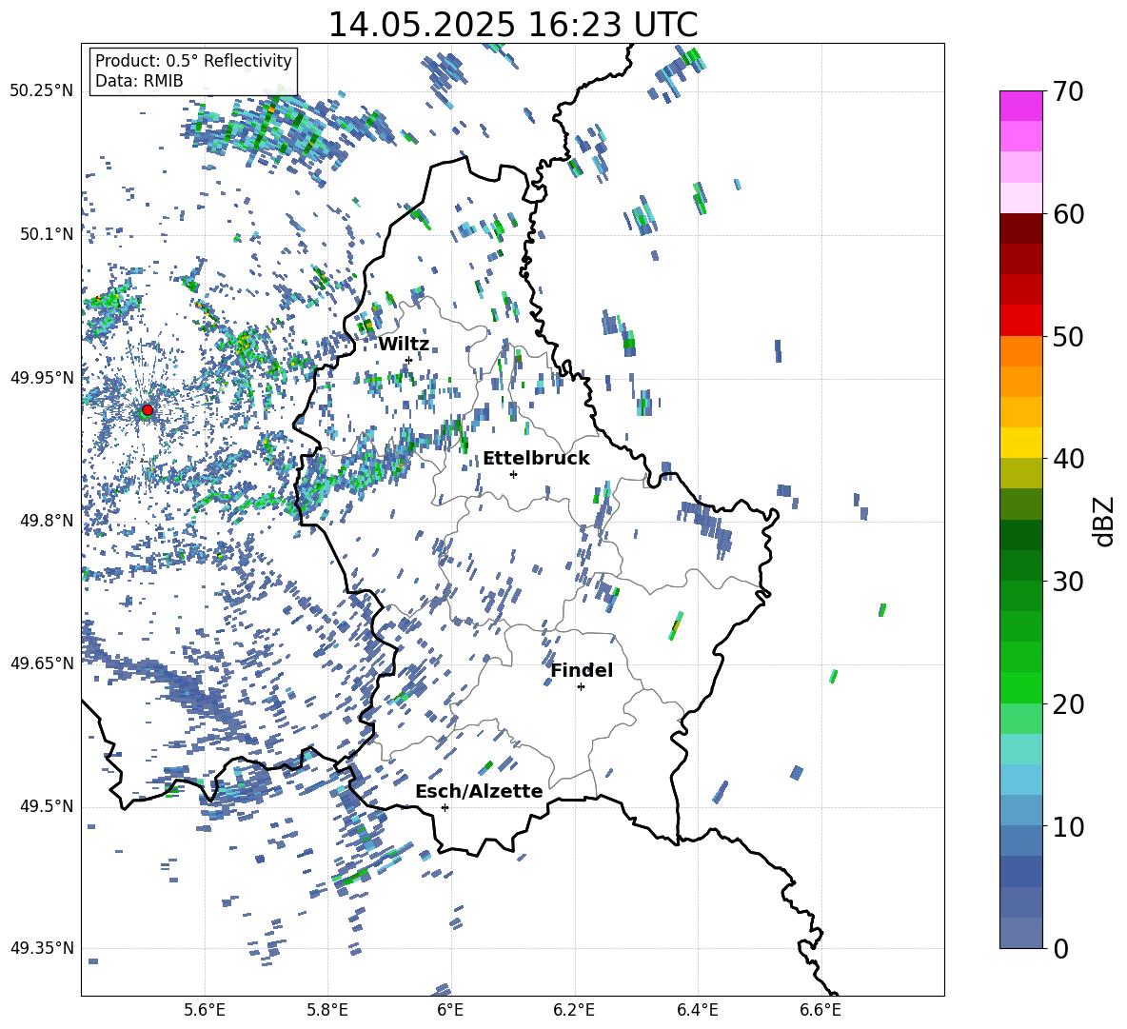Click the Product: 0.5° Reflectivity text
Image resolution: width=1127 pixels, height=1029 pixels.
tap(193, 61)
